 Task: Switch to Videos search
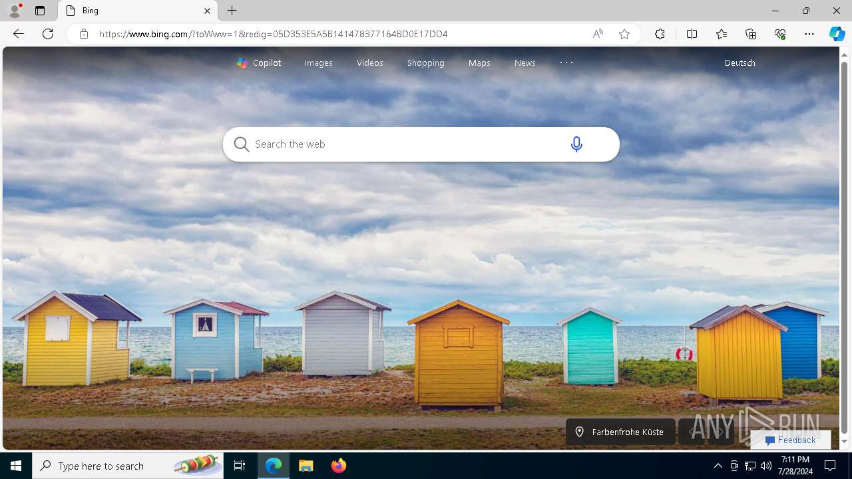pyautogui.click(x=369, y=63)
